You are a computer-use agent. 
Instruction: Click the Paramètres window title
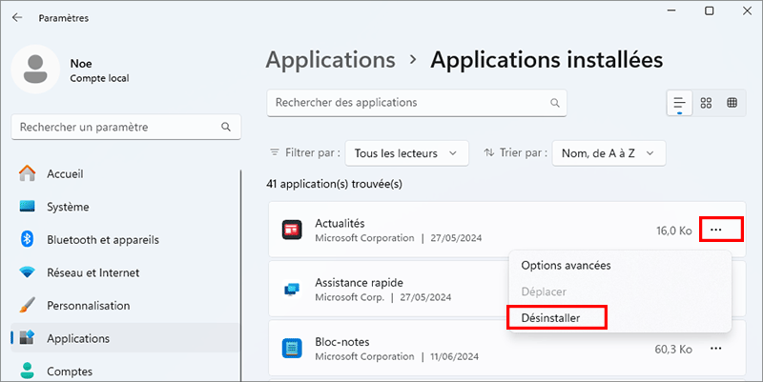(x=64, y=18)
